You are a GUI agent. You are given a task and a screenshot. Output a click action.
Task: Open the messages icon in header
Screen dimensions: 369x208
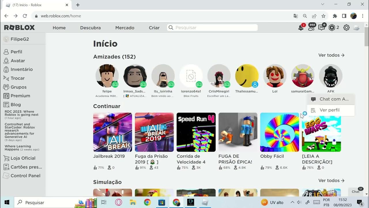click(321, 28)
